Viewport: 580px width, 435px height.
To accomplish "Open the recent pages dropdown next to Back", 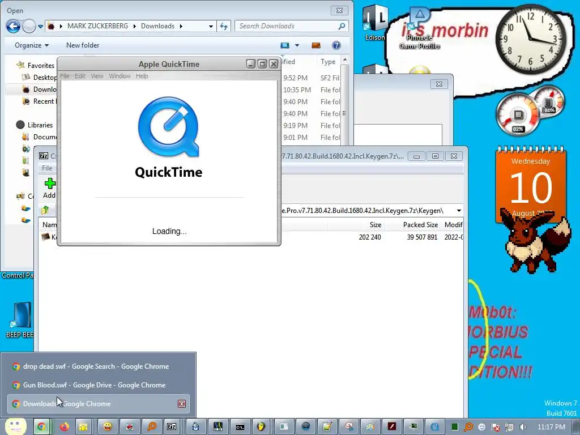I will pyautogui.click(x=40, y=26).
